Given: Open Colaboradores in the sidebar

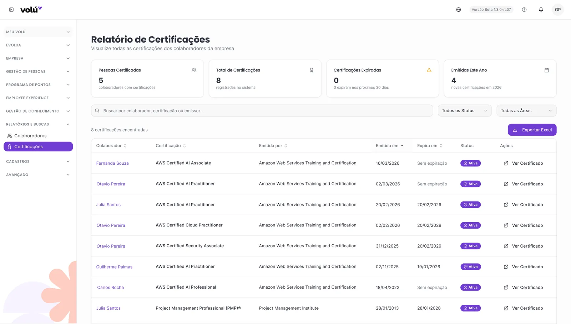Looking at the screenshot, I should [38, 136].
